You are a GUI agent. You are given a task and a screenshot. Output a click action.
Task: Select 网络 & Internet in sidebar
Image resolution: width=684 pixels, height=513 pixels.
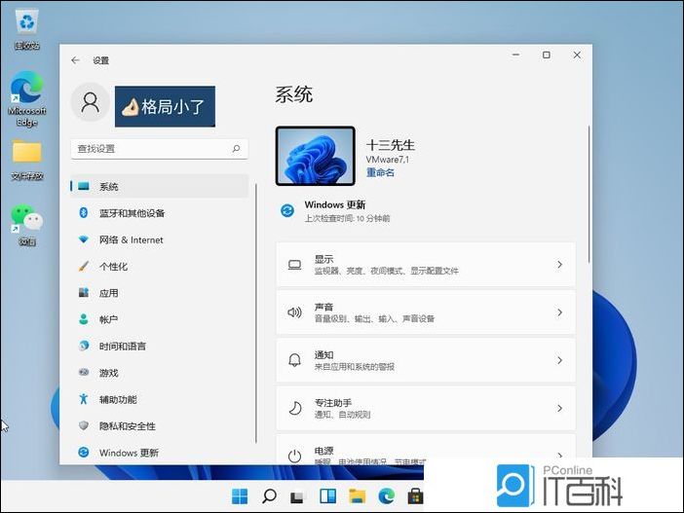(x=131, y=239)
